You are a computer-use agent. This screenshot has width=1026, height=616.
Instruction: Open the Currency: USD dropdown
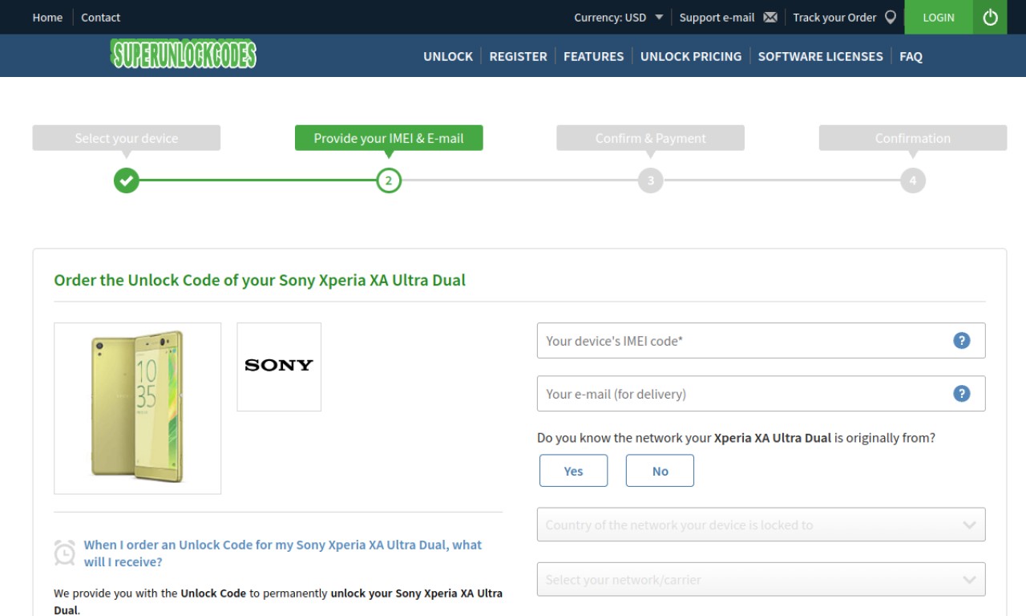pos(619,18)
